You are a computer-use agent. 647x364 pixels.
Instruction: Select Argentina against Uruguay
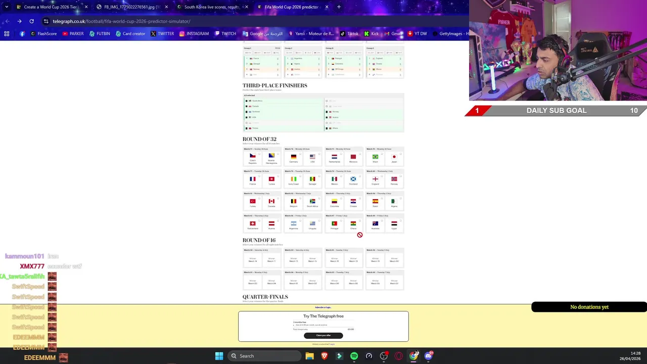pyautogui.click(x=293, y=225)
